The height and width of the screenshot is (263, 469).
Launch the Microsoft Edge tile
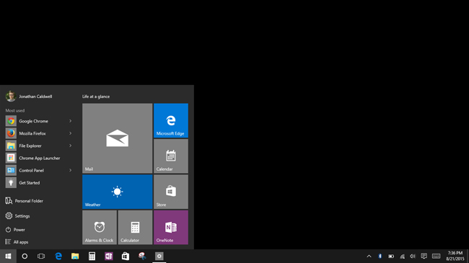[x=171, y=121]
